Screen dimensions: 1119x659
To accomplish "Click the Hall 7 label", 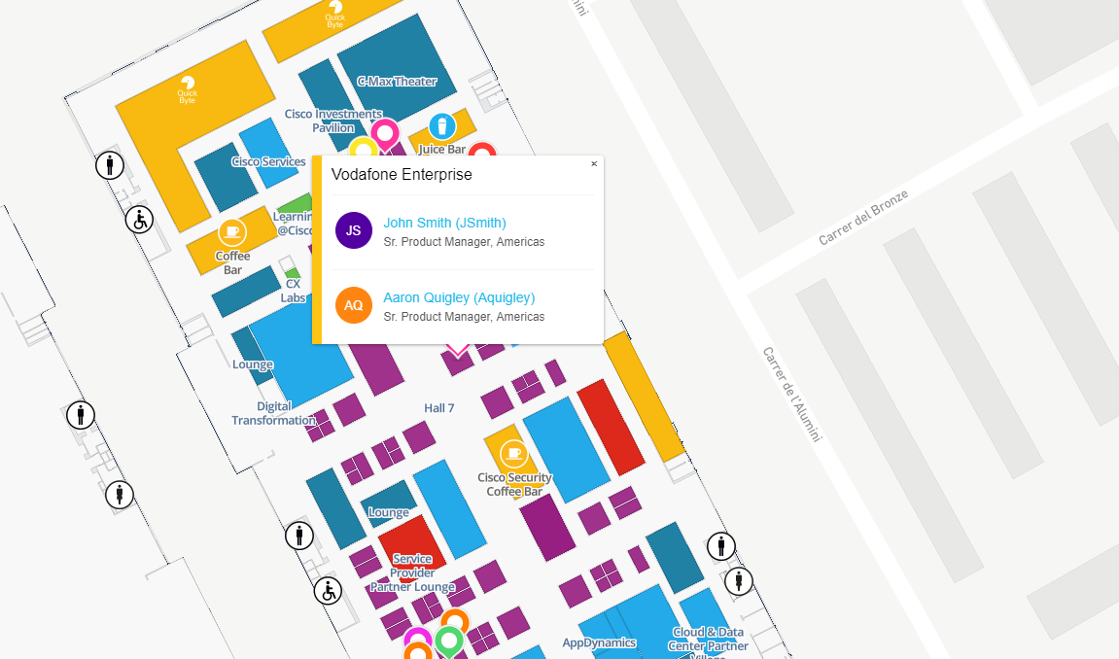I will pyautogui.click(x=438, y=408).
